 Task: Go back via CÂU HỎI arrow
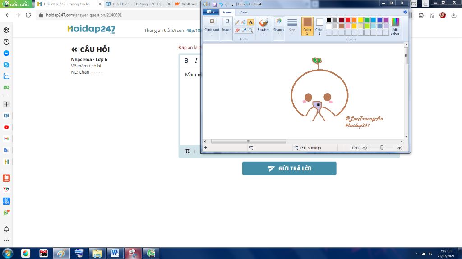pyautogui.click(x=74, y=49)
